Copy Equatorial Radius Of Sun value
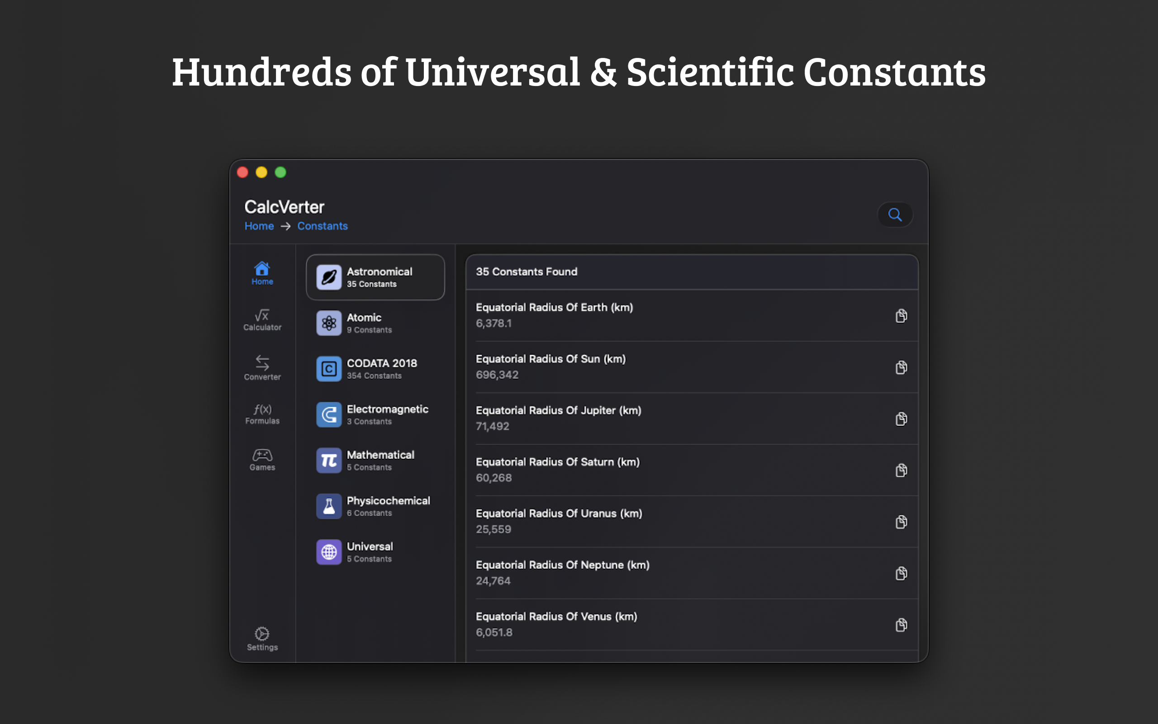This screenshot has height=724, width=1158. (901, 367)
